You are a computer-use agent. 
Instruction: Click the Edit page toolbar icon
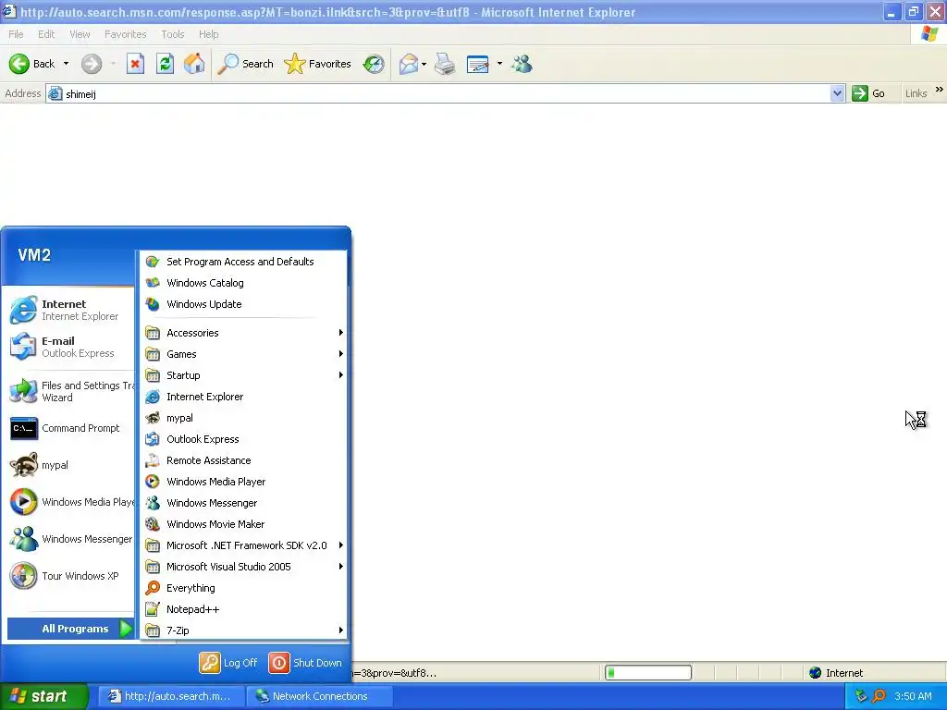478,64
